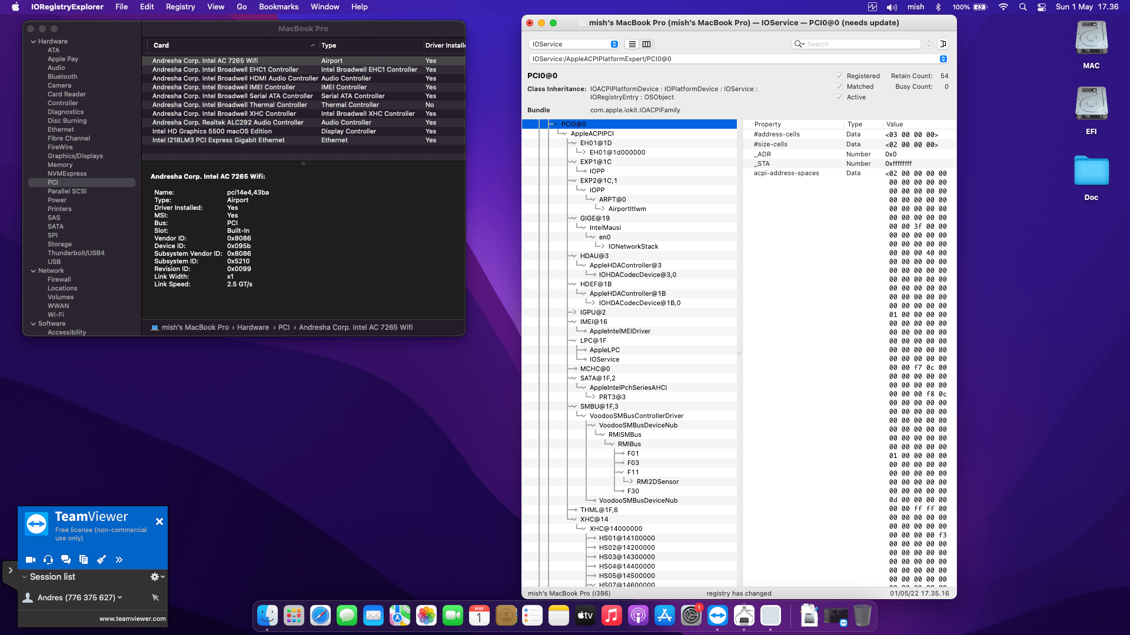Open TeamViewer voice headset option
The width and height of the screenshot is (1130, 635).
(48, 560)
